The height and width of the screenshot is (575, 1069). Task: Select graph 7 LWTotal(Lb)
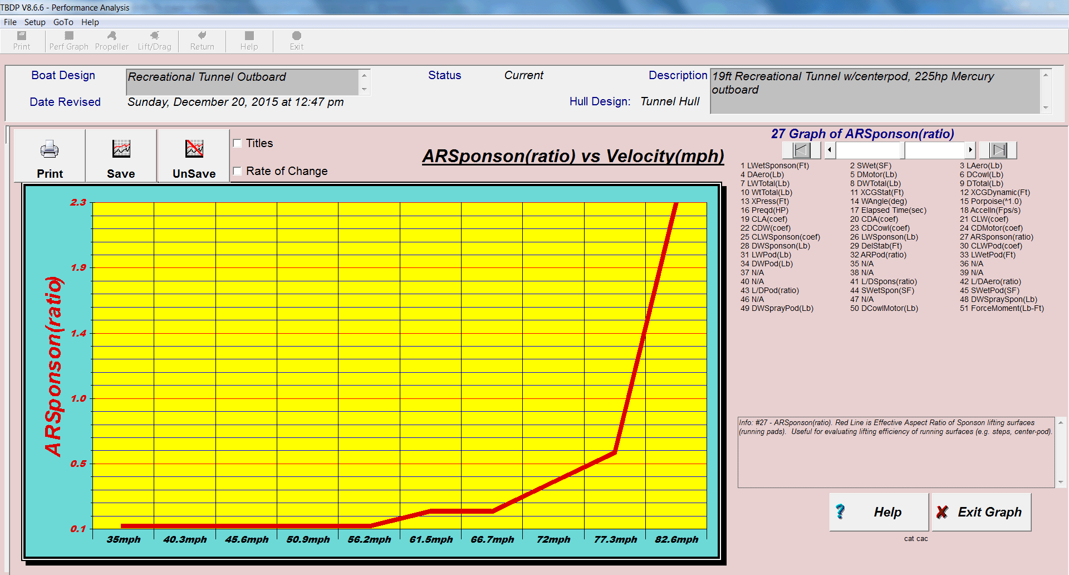[764, 183]
